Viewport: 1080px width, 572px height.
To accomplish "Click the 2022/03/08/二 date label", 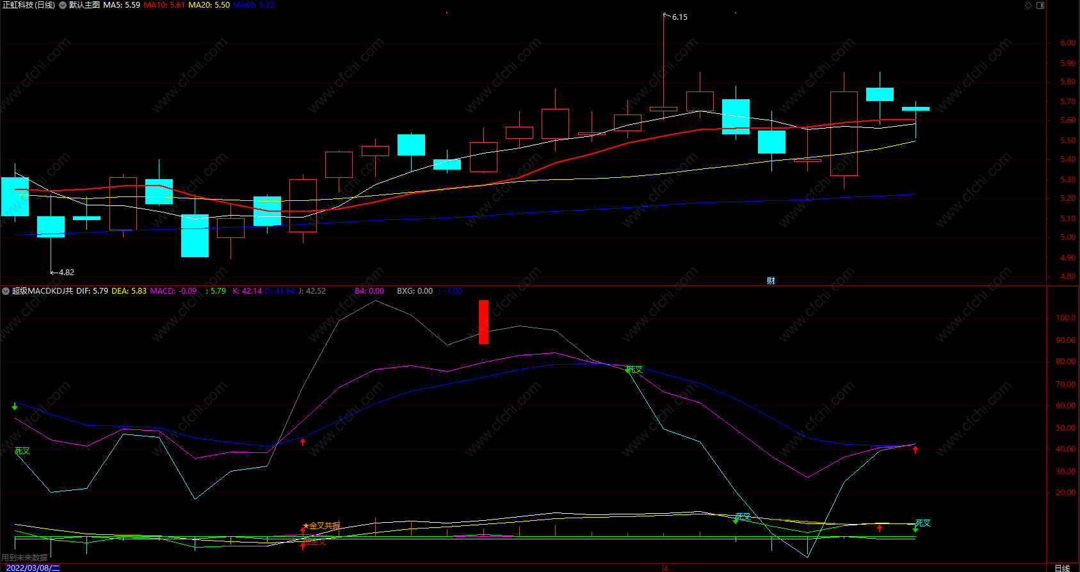I will tap(33, 568).
